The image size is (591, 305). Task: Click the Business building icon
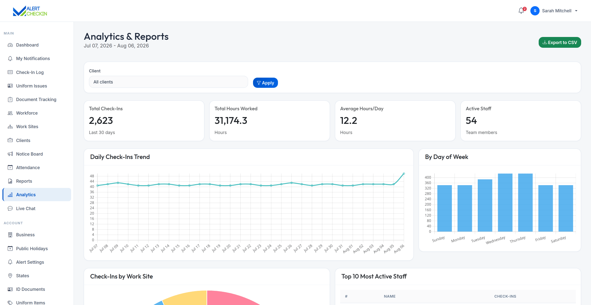[x=10, y=235]
